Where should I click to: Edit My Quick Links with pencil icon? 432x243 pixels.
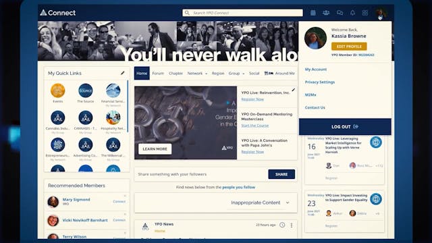[123, 73]
